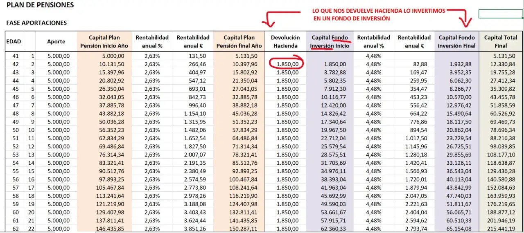Select cell 60.526,92 total final
This screenshot has height=233, width=524.
[x=502, y=114]
